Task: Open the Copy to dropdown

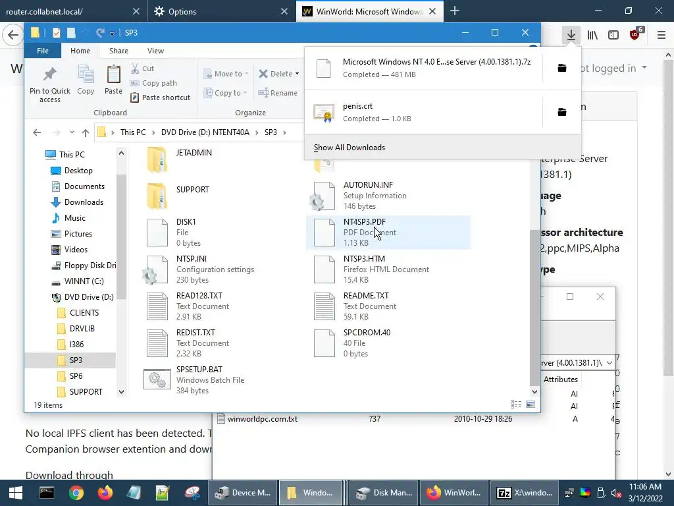Action: pyautogui.click(x=225, y=92)
